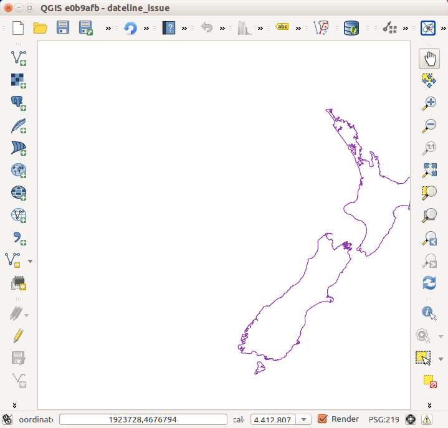Click the Toggle Editing pencil icon
Viewport: 448px width, 428px height.
[18, 335]
